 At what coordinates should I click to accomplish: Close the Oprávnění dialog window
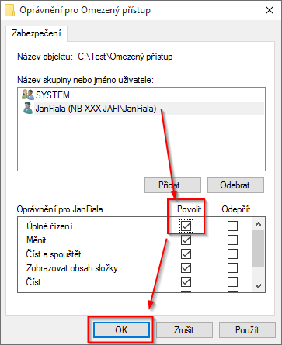(x=270, y=10)
